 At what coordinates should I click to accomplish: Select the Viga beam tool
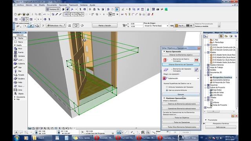pos(20,67)
